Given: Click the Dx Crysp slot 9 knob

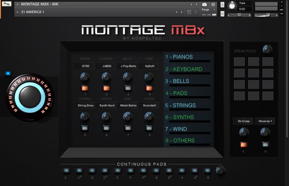Looking at the screenshot, I should (244, 132).
